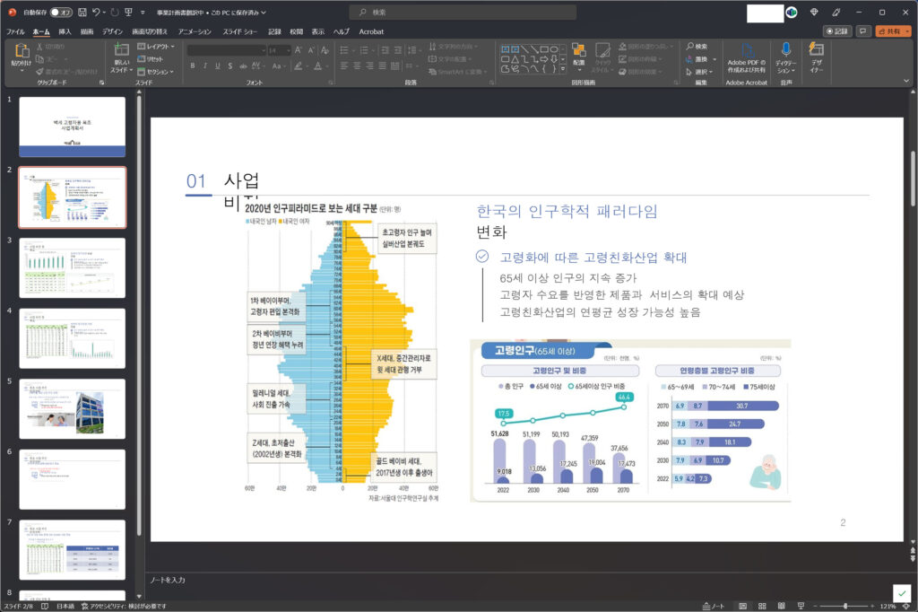
Task: Click the Save icon in title bar
Action: coord(82,13)
